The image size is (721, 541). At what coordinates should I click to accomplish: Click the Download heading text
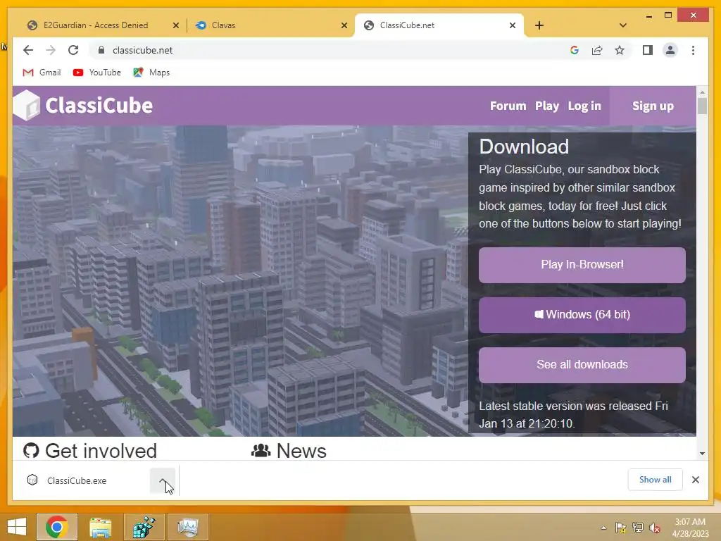click(524, 147)
